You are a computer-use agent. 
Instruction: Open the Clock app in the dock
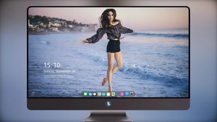[95, 94]
